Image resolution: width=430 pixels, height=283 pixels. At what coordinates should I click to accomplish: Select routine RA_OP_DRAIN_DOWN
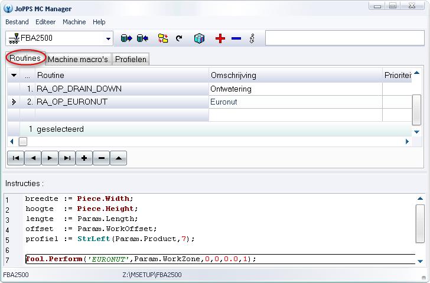(x=122, y=89)
